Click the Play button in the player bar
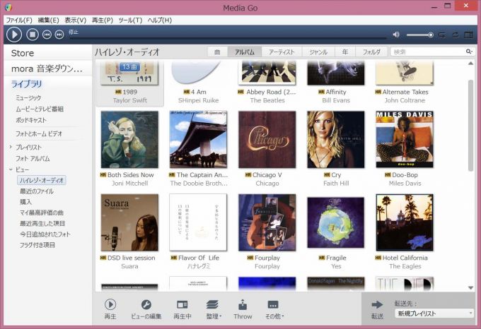The image size is (481, 329). click(x=14, y=35)
